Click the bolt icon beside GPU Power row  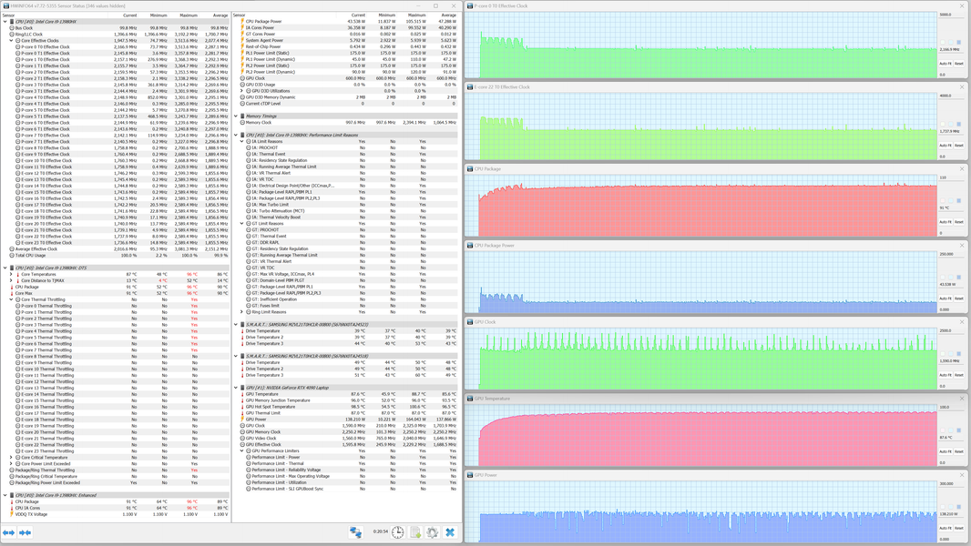click(242, 420)
